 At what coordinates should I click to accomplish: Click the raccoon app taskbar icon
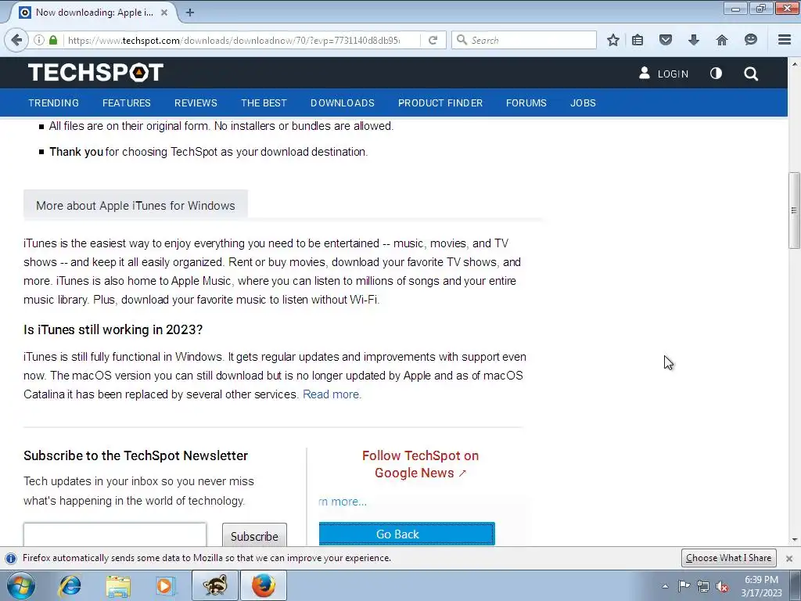(215, 585)
